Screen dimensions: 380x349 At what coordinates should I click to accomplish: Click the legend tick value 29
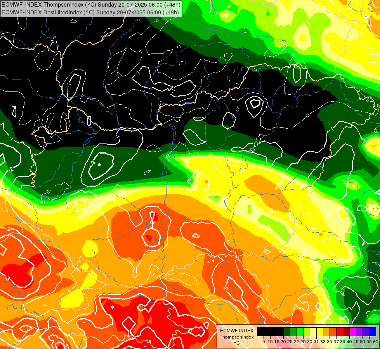[303, 342]
